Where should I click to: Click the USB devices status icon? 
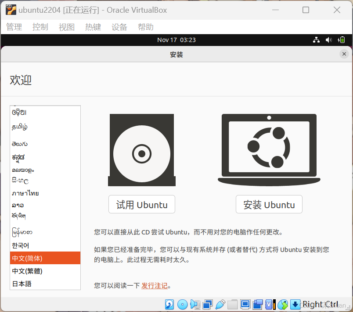[220, 305]
